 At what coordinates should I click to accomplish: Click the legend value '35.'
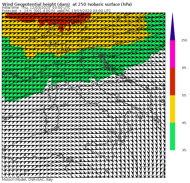184,150
